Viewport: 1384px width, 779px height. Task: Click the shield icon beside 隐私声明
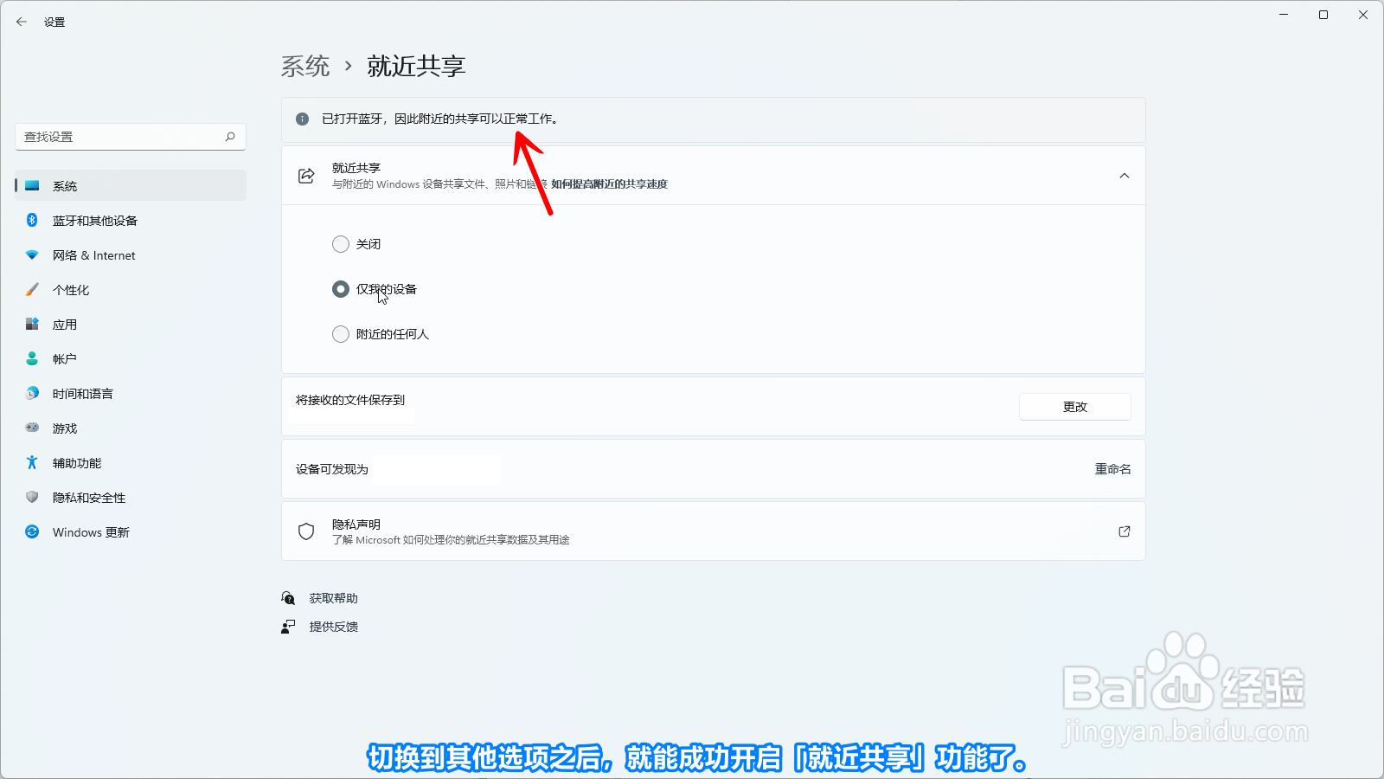306,531
